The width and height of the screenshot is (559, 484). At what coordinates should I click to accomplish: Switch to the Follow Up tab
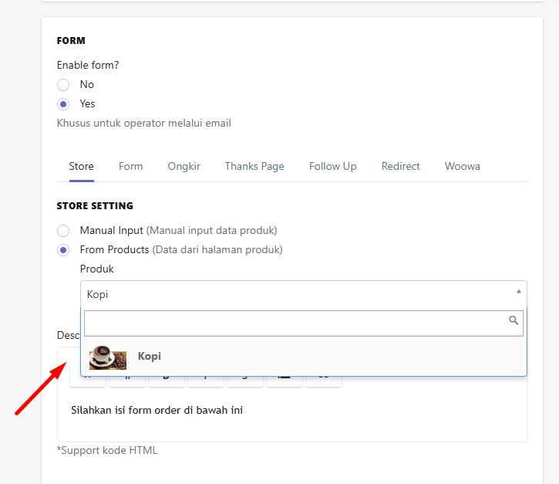(332, 166)
